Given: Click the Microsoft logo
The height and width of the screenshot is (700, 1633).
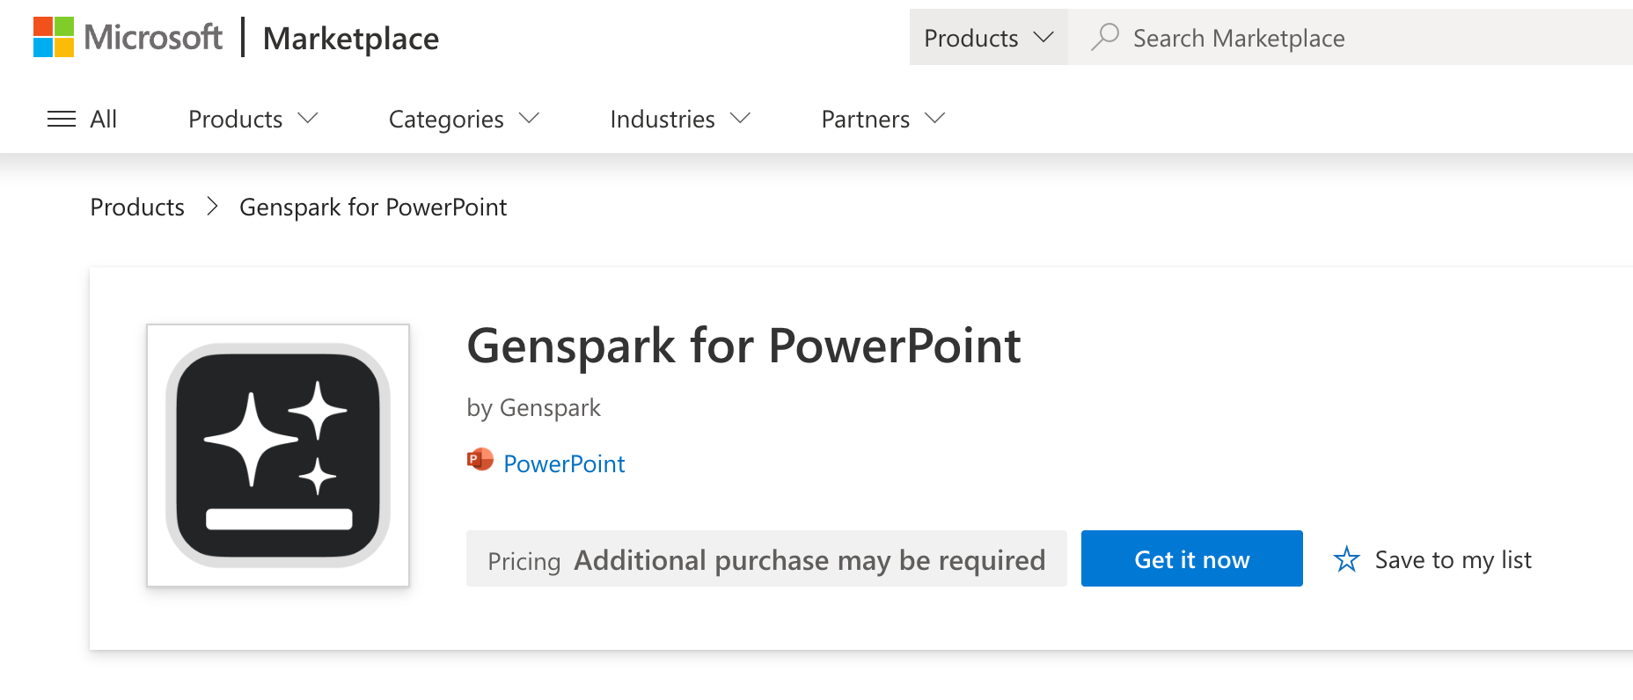Looking at the screenshot, I should 128,37.
